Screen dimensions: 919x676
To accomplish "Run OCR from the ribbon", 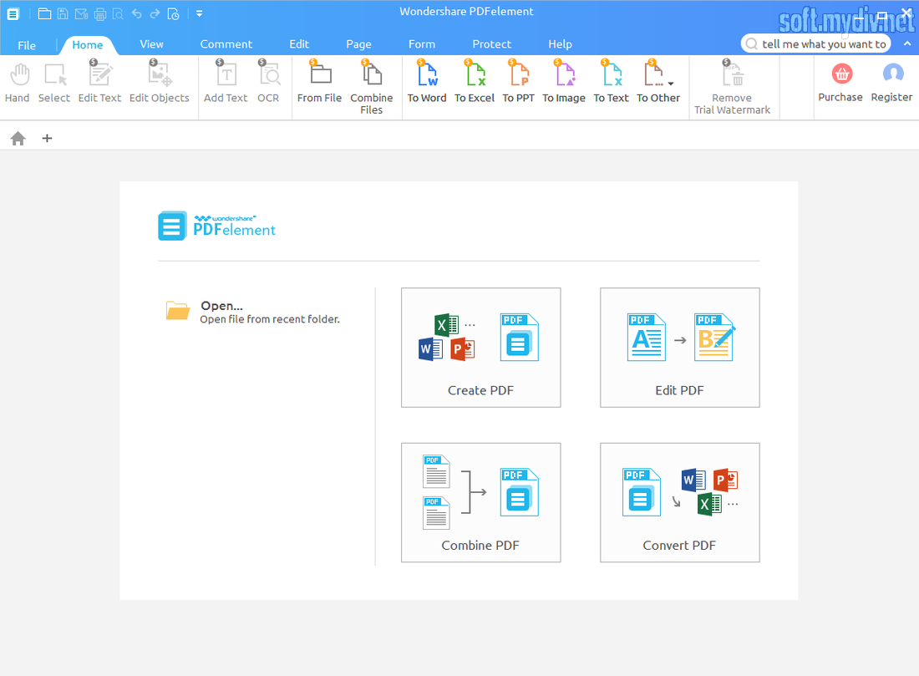I will coord(268,83).
